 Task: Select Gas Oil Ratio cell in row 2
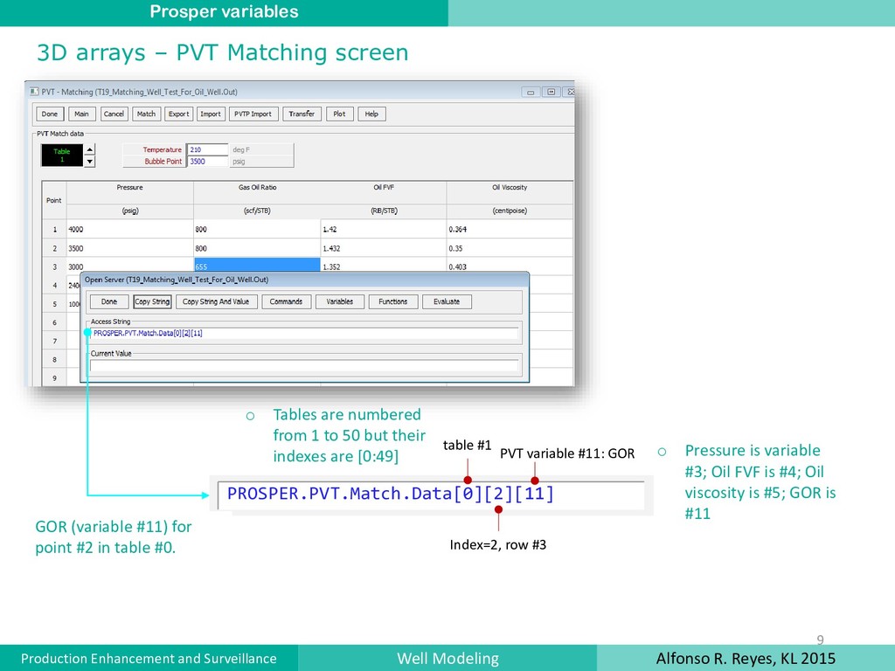(257, 248)
